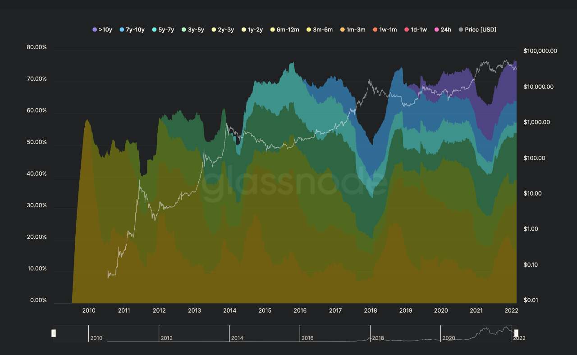Click the 2015 x-axis year label
577x355 pixels.
coord(265,310)
